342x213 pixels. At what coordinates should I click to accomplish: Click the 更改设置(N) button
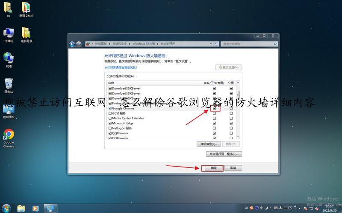pyautogui.click(x=229, y=67)
